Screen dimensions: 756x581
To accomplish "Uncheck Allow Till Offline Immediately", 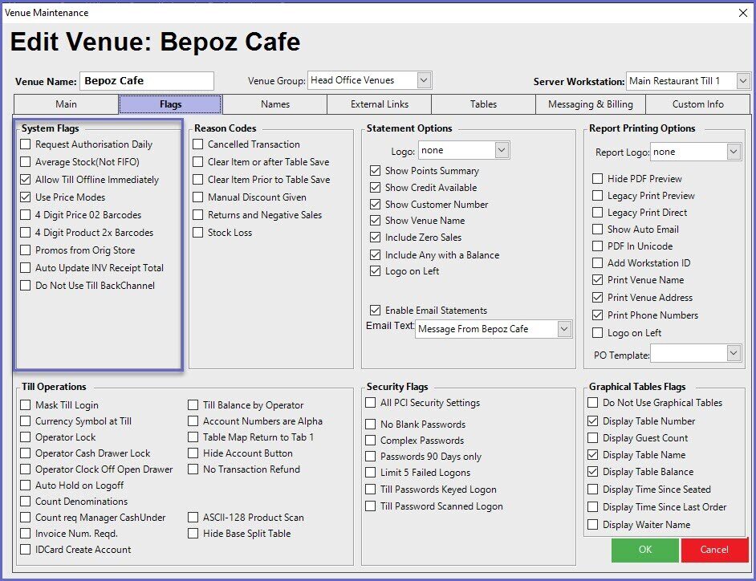I will tap(26, 180).
